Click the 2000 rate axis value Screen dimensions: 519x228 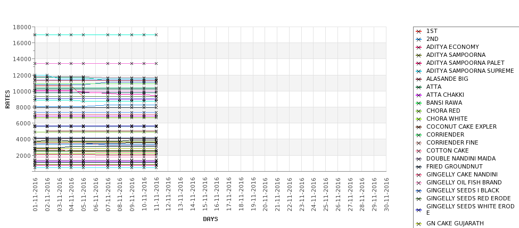click(x=23, y=156)
